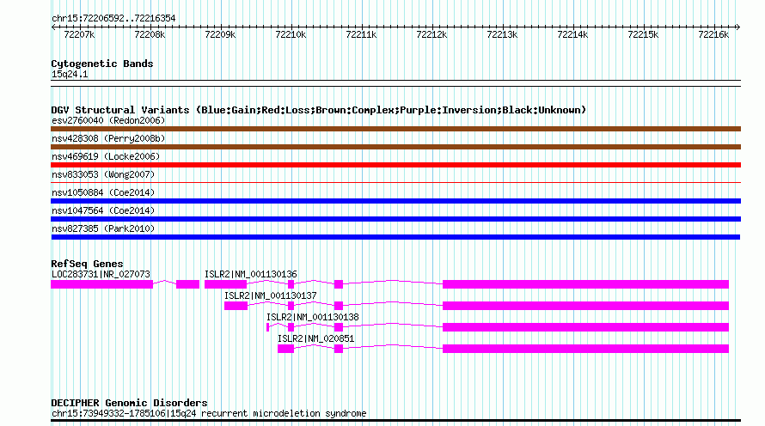
Task: Open the nsv833053 (Wong2007) variant label
Action: [103, 174]
